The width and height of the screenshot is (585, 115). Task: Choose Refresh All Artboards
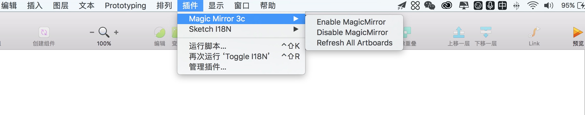coord(354,43)
